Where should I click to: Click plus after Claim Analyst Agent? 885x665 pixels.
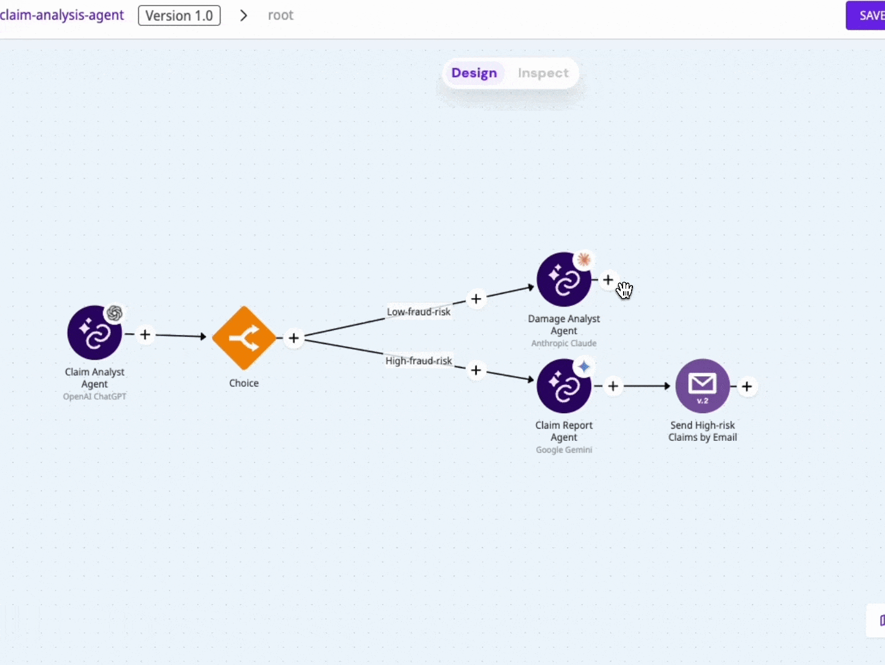(145, 334)
